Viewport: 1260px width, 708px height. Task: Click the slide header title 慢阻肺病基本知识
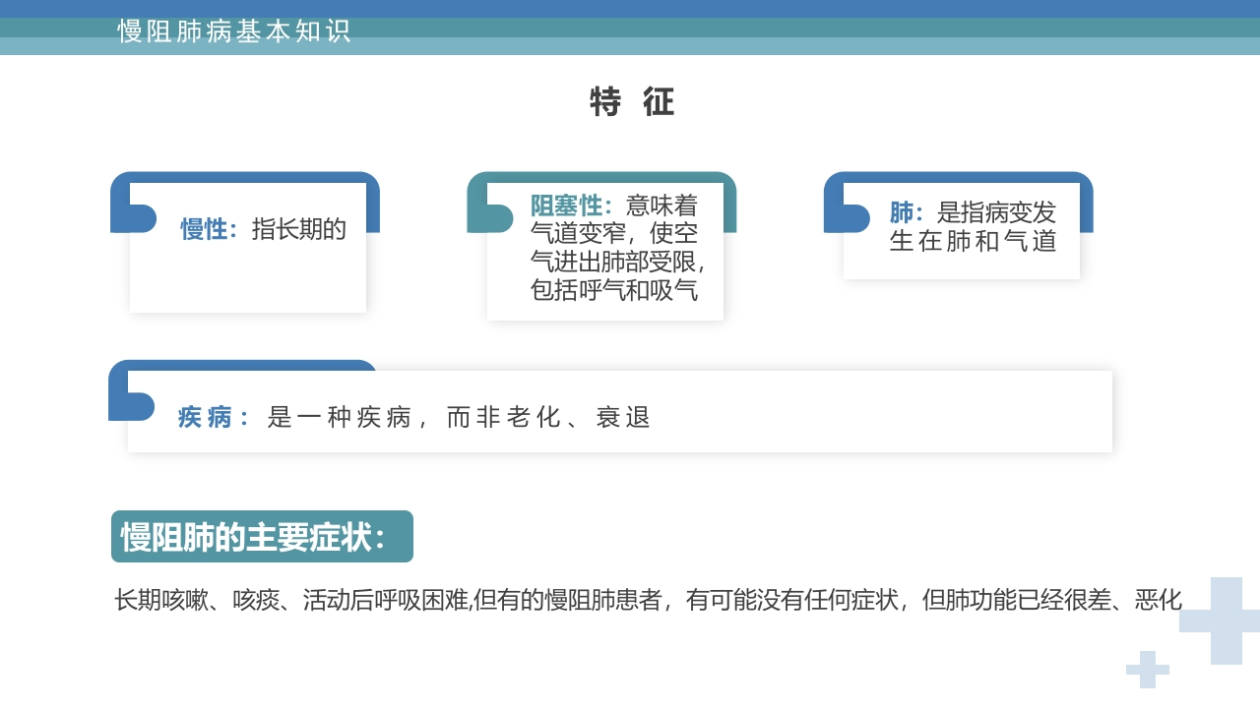(x=234, y=31)
